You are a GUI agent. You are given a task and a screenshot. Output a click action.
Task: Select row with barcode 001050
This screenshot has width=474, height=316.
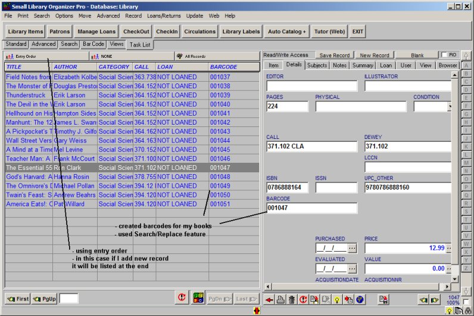(x=132, y=195)
